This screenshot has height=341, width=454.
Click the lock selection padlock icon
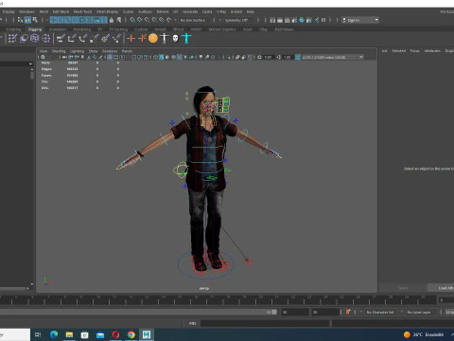pos(112,20)
